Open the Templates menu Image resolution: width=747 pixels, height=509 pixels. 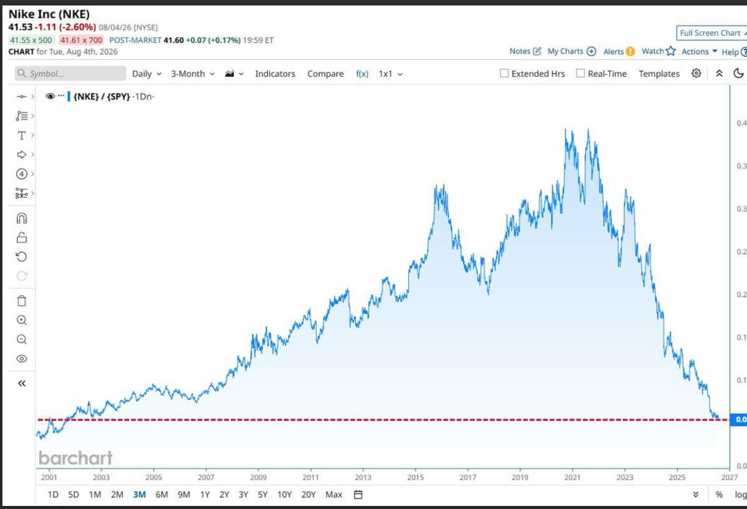point(659,74)
